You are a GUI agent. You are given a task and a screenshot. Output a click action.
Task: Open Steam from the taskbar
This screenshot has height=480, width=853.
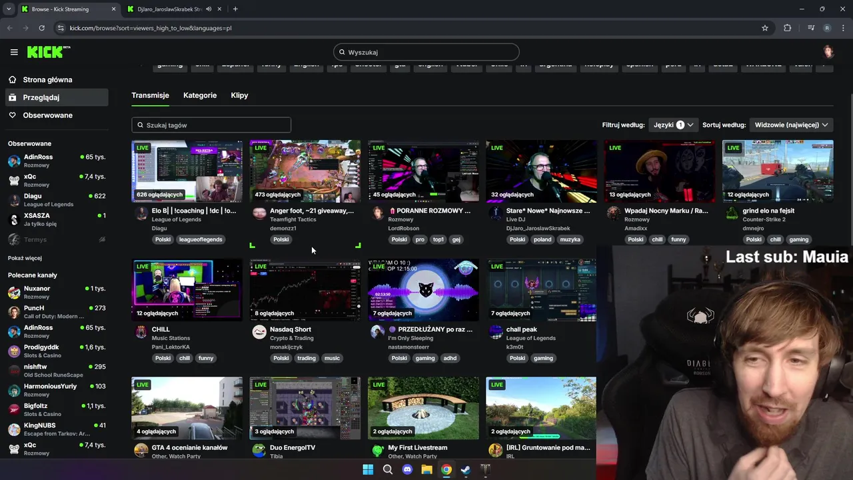click(x=466, y=470)
